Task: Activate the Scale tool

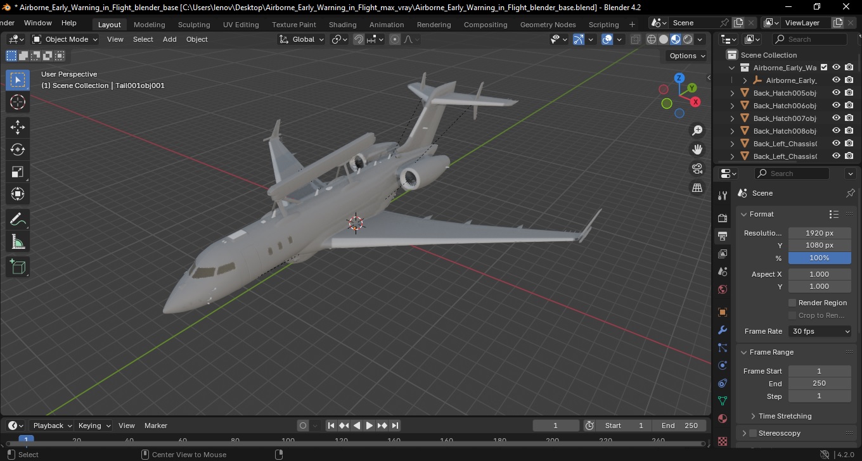Action: pos(18,172)
